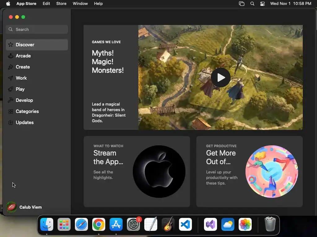Select the Arcade sidebar label

tap(23, 56)
